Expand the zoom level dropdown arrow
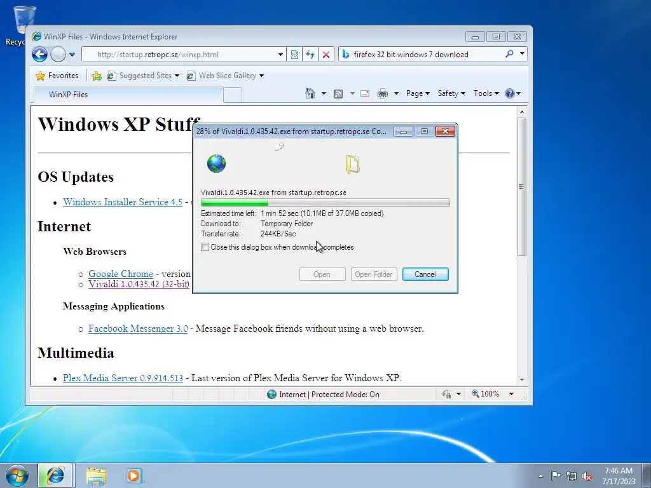The width and height of the screenshot is (651, 488). click(512, 394)
